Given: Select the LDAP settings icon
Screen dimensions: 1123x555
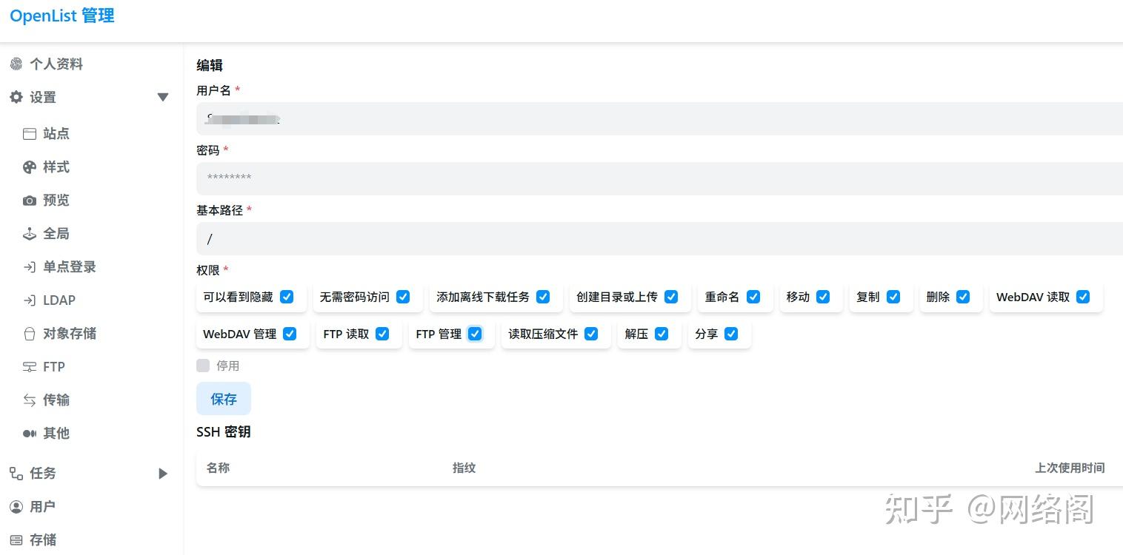Looking at the screenshot, I should 59,300.
